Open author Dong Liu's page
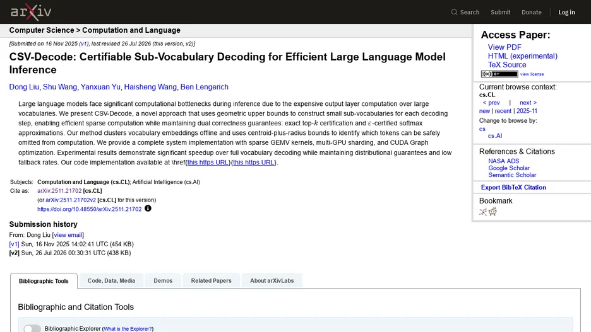 coord(24,87)
